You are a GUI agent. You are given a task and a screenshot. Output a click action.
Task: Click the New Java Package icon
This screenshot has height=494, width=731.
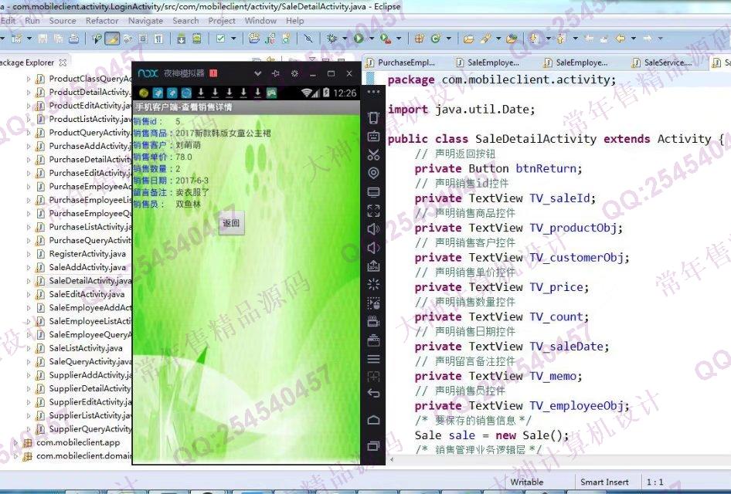pyautogui.click(x=419, y=39)
